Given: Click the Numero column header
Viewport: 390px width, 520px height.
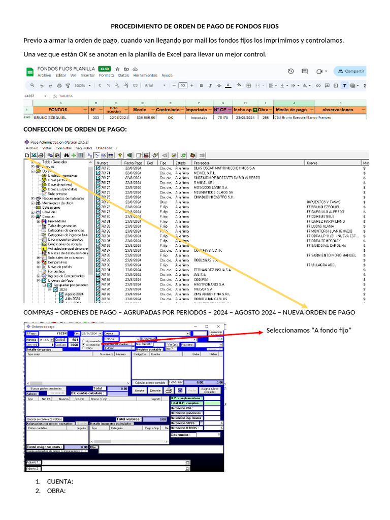Looking at the screenshot, I should [x=108, y=163].
